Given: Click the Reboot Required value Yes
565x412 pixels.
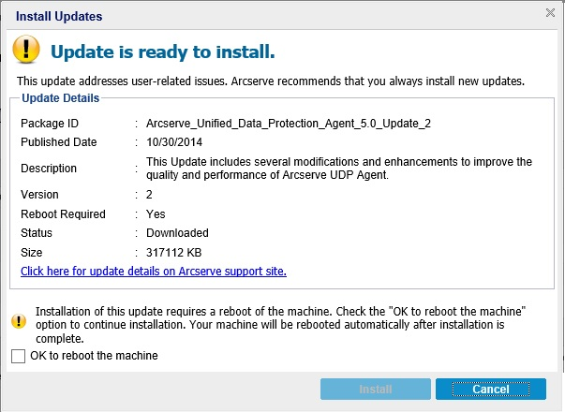Looking at the screenshot, I should tap(156, 214).
